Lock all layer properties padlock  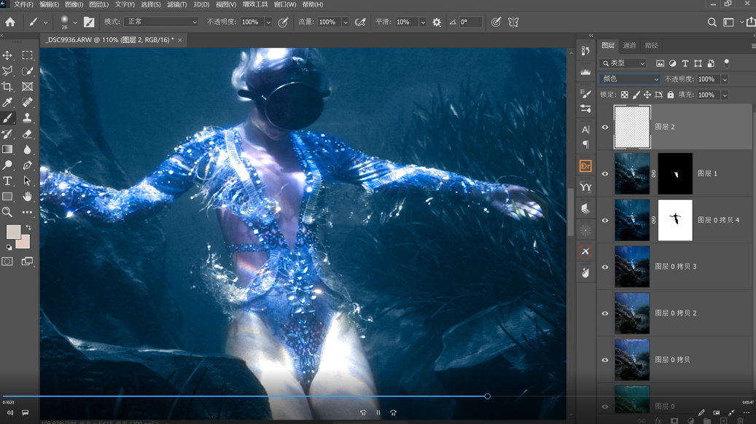[671, 95]
